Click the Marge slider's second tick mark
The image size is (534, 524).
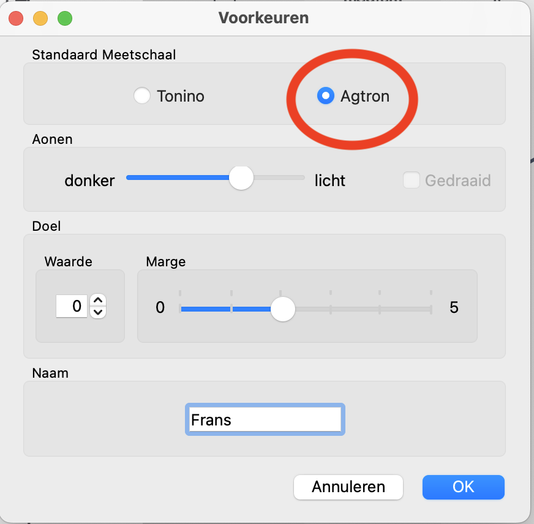point(231,309)
